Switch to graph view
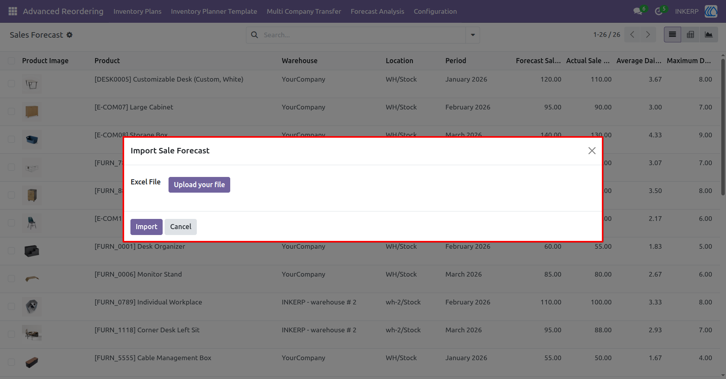The height and width of the screenshot is (379, 726). click(709, 35)
